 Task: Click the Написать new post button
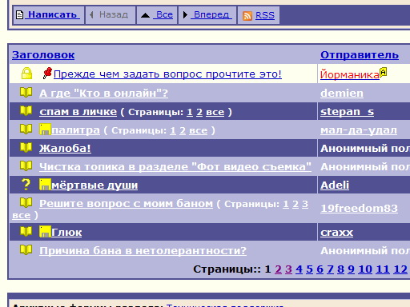[x=49, y=15]
